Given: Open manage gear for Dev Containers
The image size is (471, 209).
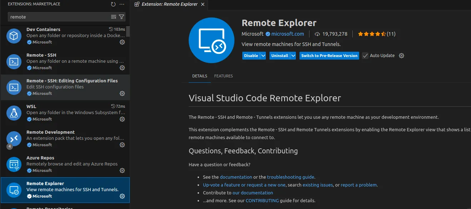Looking at the screenshot, I should pos(122,42).
